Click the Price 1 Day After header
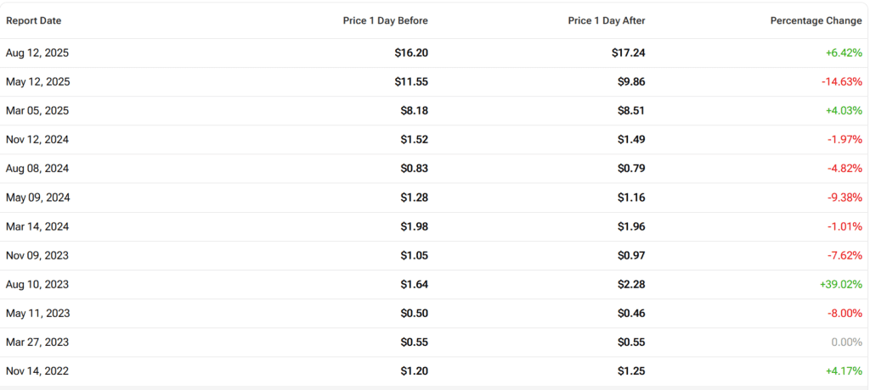 [x=607, y=20]
